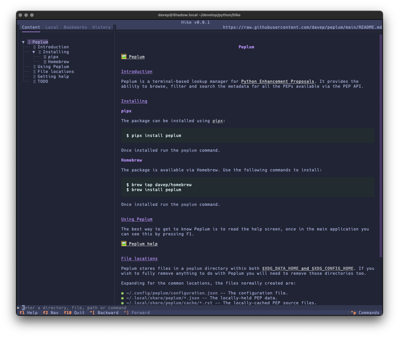Click f10 Quit in the footer
Image resolution: width=399 pixels, height=337 pixels.
pyautogui.click(x=74, y=313)
